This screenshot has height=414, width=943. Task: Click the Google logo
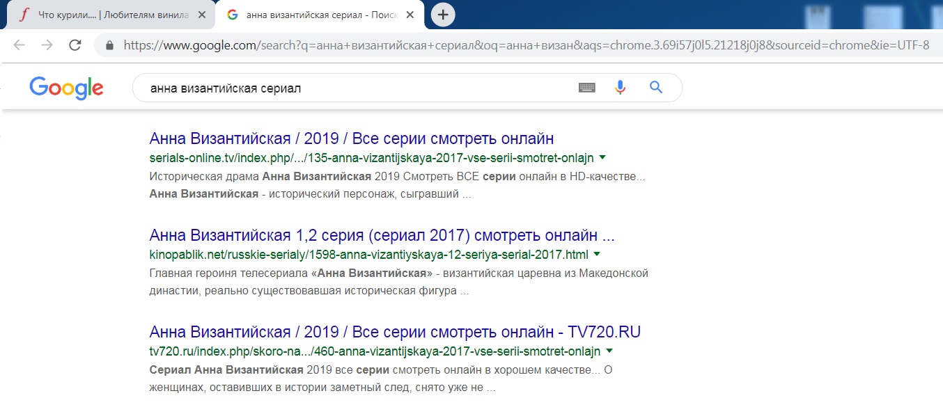click(x=66, y=88)
